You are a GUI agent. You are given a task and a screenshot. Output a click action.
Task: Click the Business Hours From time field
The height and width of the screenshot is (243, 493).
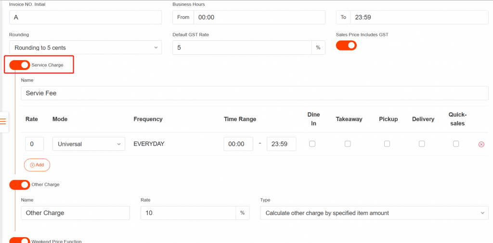(259, 17)
